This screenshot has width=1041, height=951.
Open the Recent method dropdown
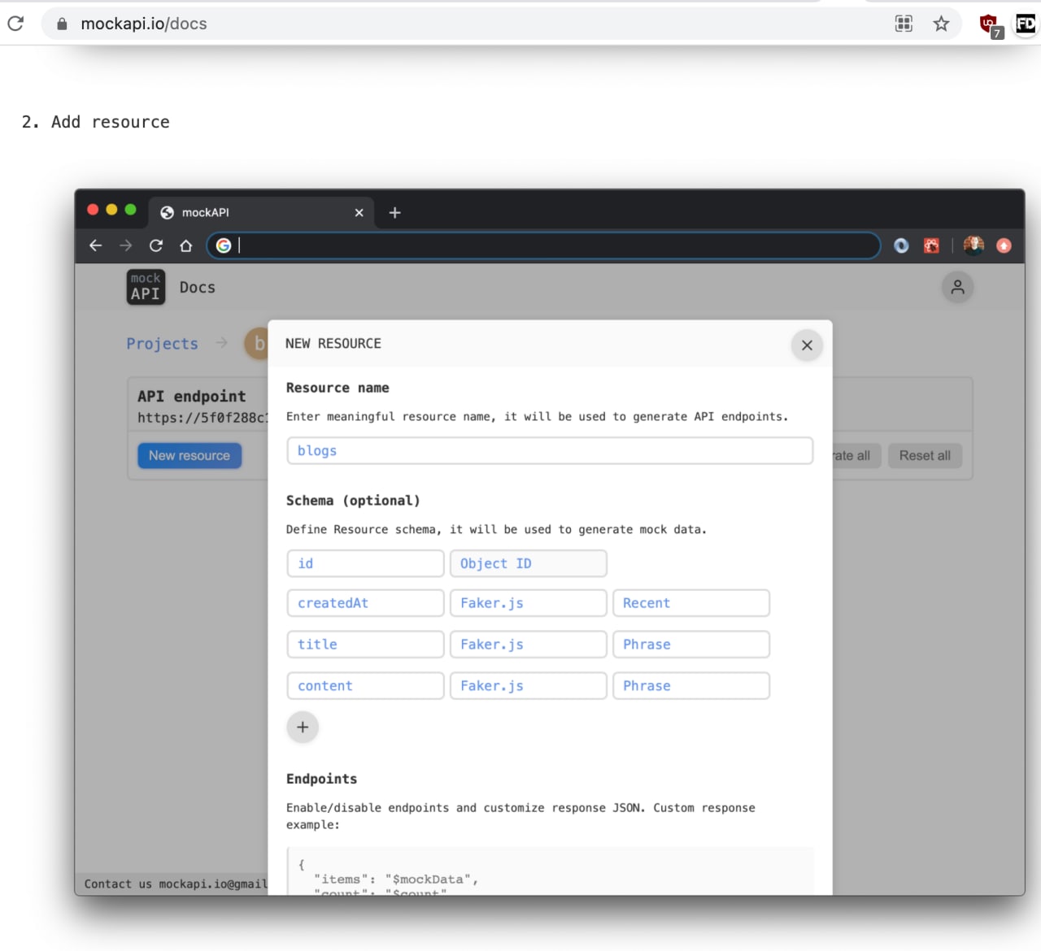[x=691, y=603]
